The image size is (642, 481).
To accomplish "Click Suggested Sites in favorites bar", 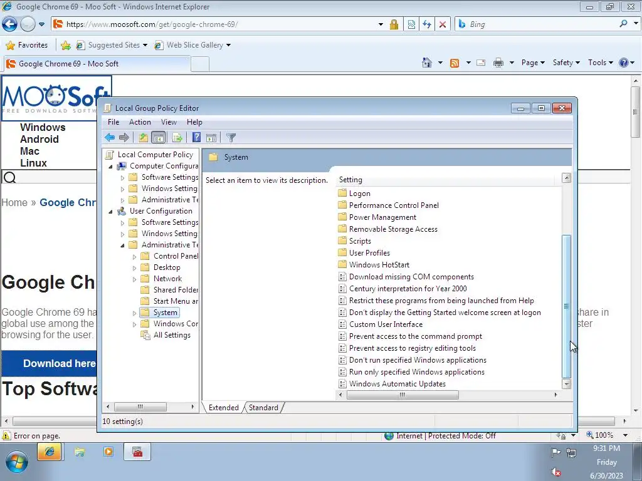I will 112,45.
